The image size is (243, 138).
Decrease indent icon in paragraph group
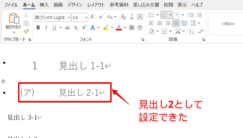191,15
